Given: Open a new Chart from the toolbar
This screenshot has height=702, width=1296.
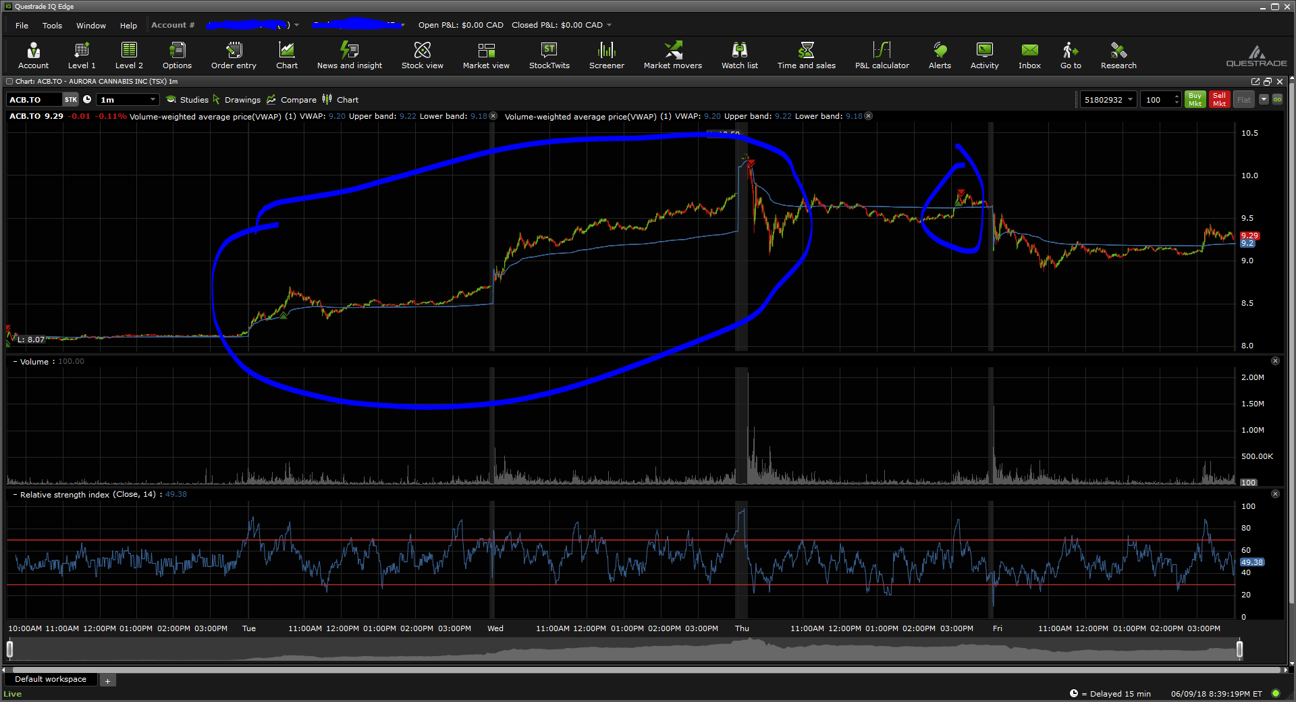Looking at the screenshot, I should tap(287, 55).
